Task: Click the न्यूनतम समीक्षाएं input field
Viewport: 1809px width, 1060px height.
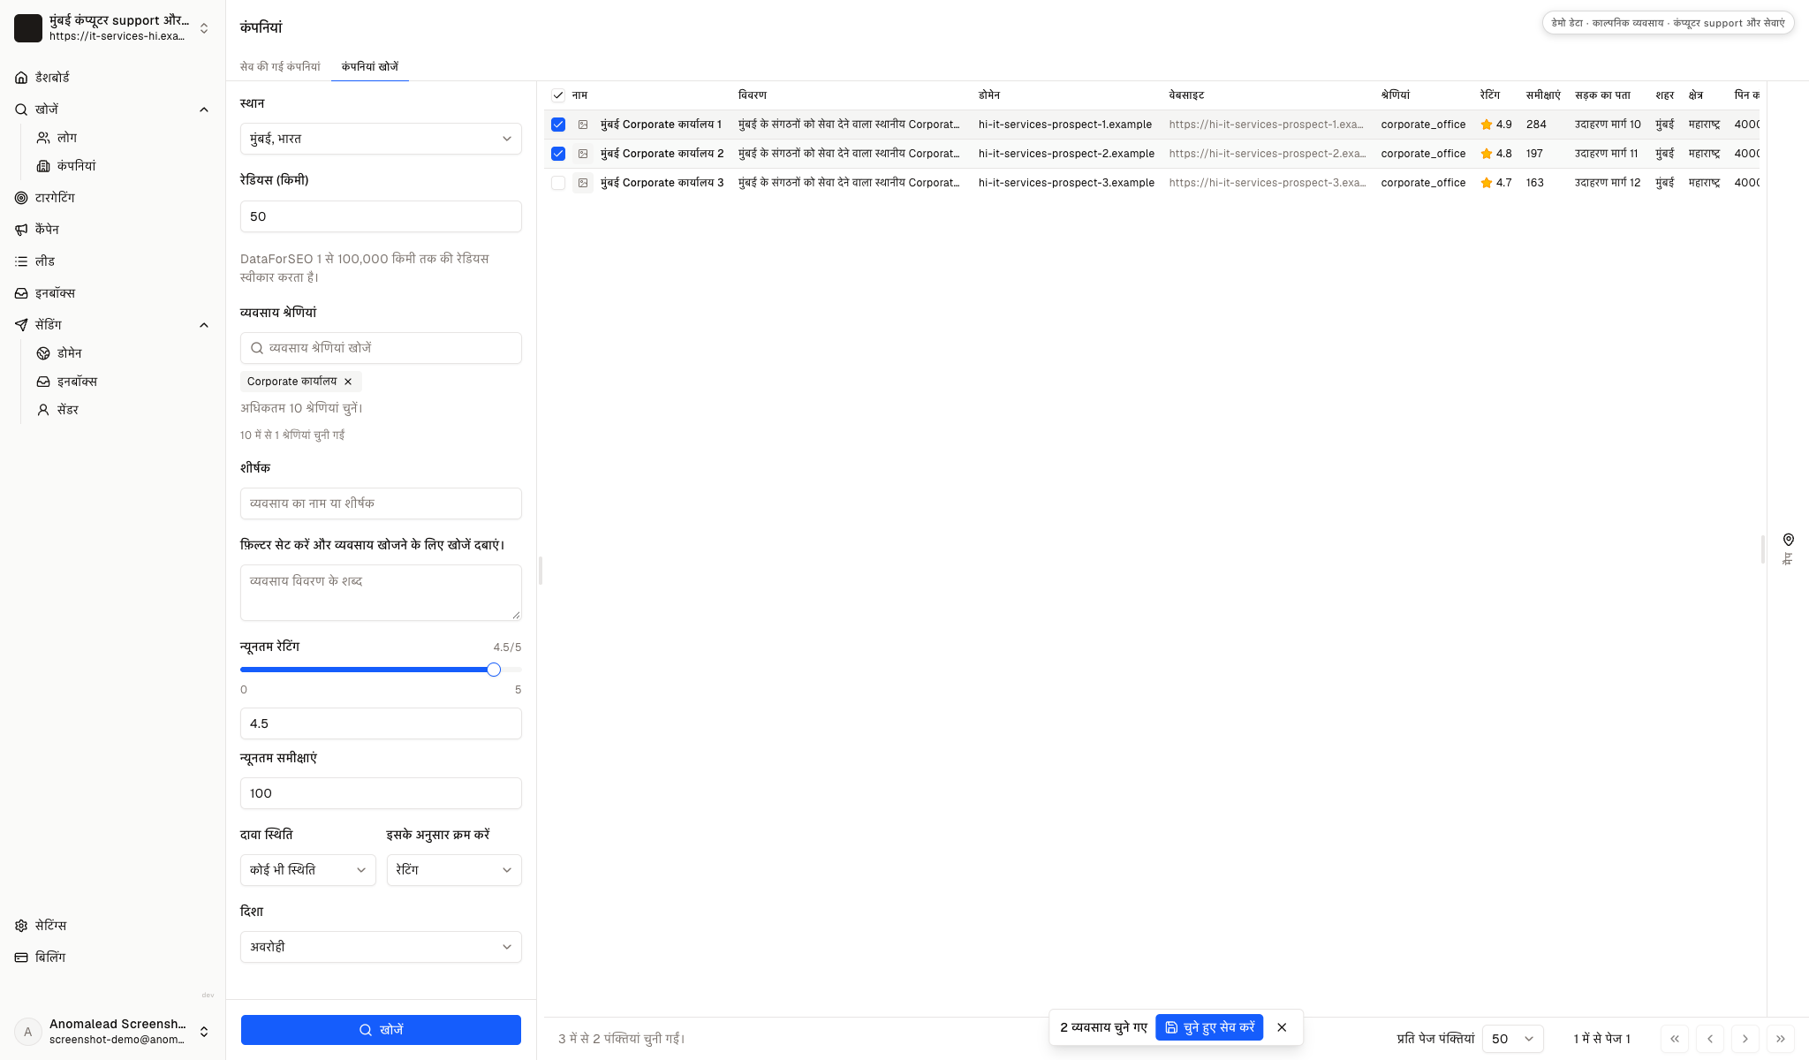Action: pos(381,793)
